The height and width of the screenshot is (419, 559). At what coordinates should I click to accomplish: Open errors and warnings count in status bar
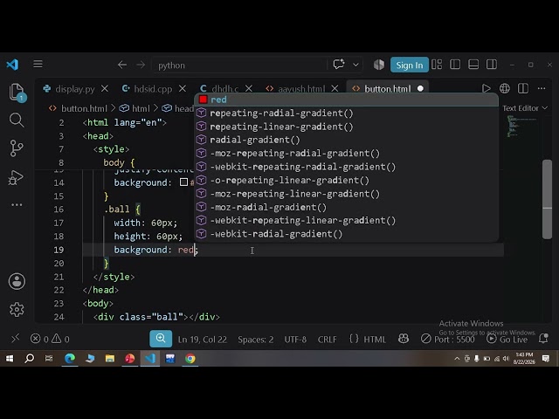(50, 339)
